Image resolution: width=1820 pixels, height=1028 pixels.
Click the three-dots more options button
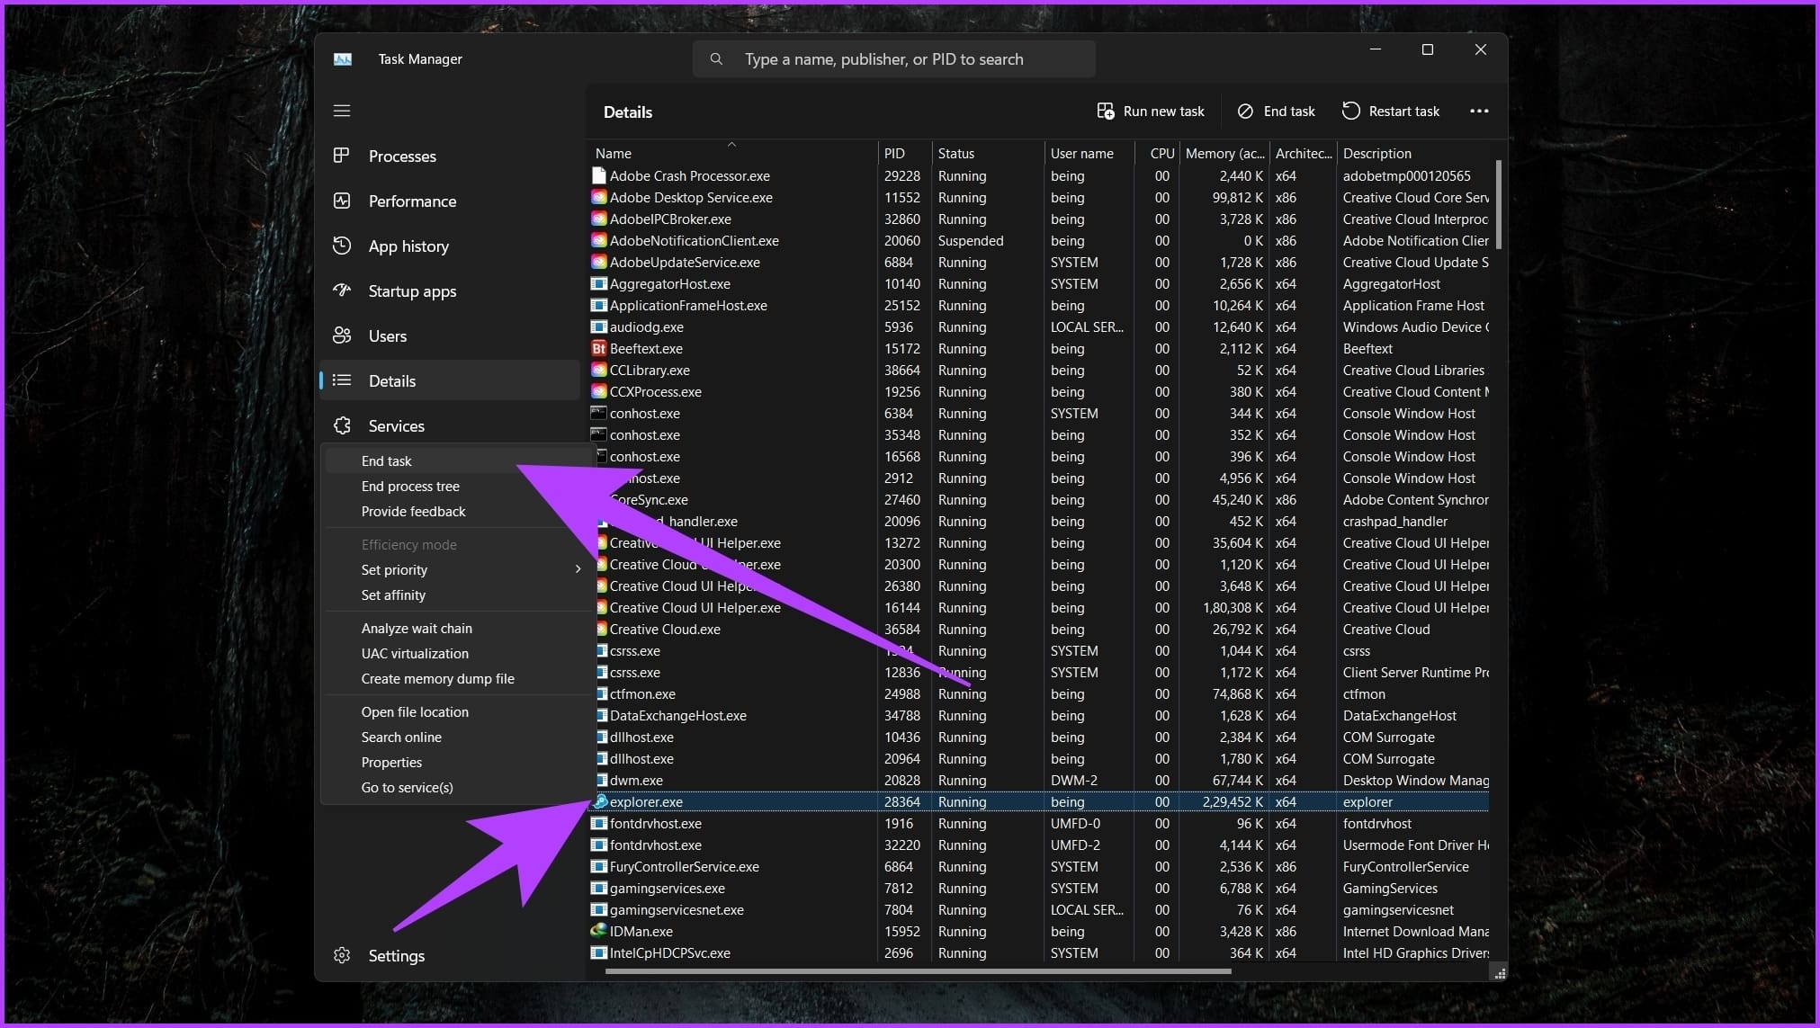(1479, 111)
